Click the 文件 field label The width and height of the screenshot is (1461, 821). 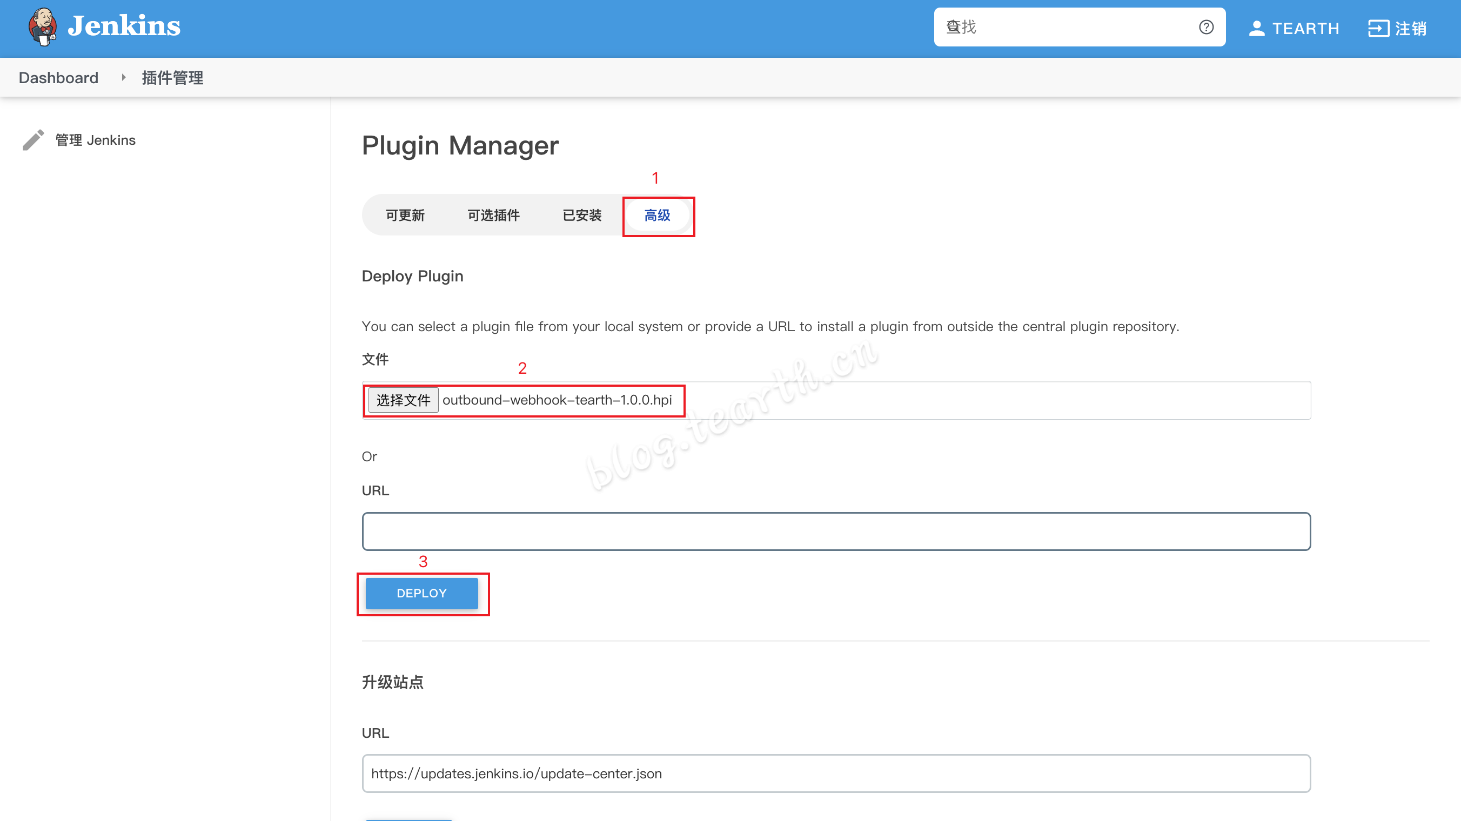(x=376, y=360)
